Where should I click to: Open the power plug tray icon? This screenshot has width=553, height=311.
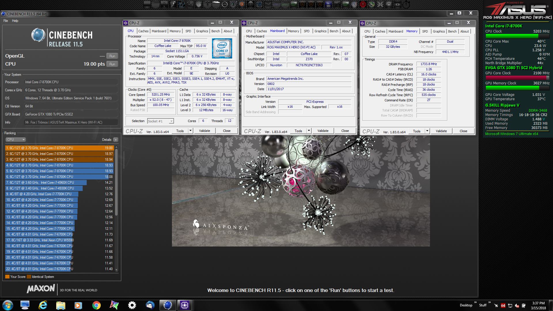[524, 306]
